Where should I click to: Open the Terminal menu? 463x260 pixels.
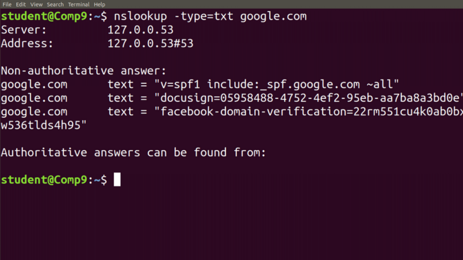tap(78, 4)
